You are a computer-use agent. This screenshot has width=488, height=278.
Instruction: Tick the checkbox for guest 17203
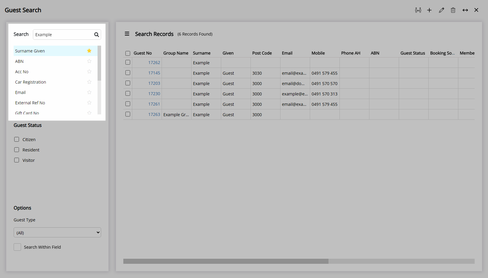click(x=128, y=83)
